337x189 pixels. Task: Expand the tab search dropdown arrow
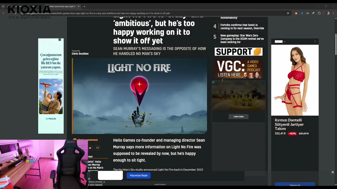click(3, 6)
